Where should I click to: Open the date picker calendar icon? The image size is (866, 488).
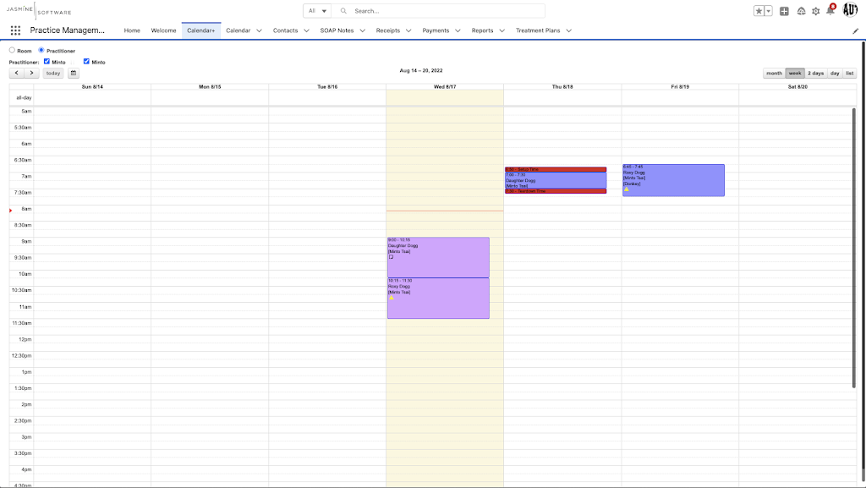click(74, 73)
